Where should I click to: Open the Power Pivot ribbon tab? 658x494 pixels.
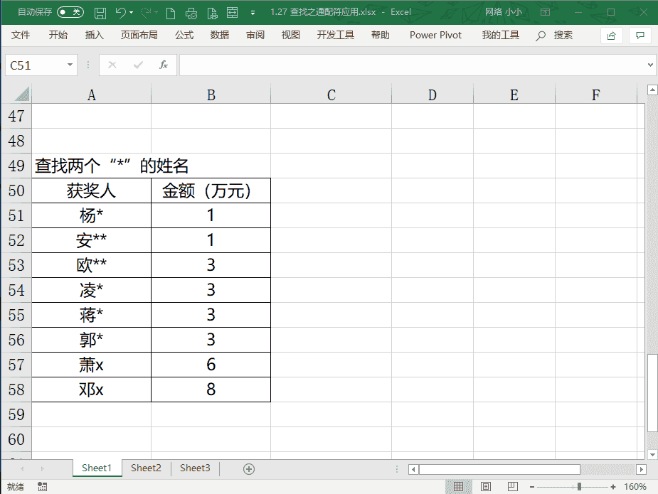point(435,36)
